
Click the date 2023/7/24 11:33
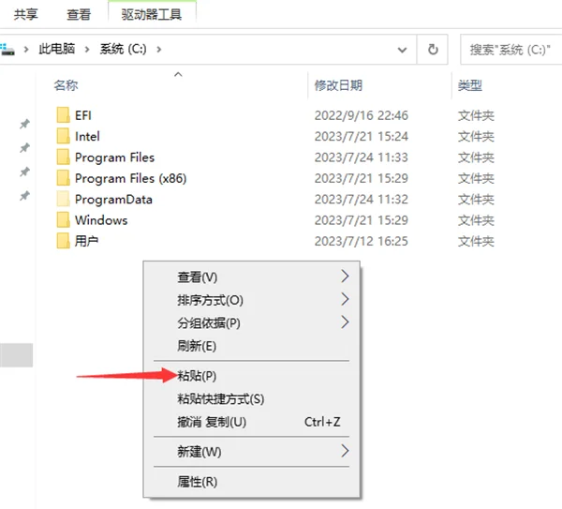tap(362, 157)
